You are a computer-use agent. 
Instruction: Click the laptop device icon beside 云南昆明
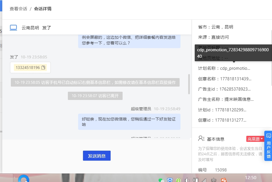click(x=13, y=28)
